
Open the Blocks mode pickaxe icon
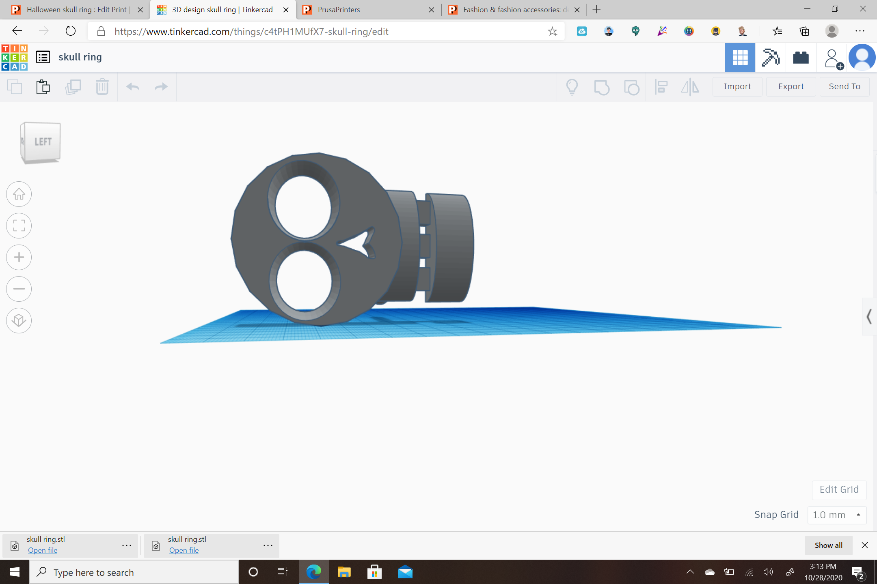coord(770,58)
